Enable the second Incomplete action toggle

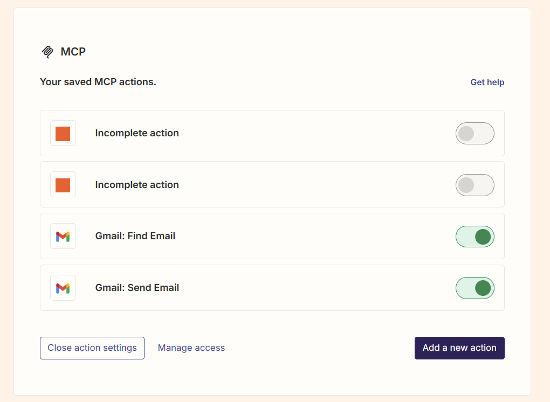pos(475,185)
